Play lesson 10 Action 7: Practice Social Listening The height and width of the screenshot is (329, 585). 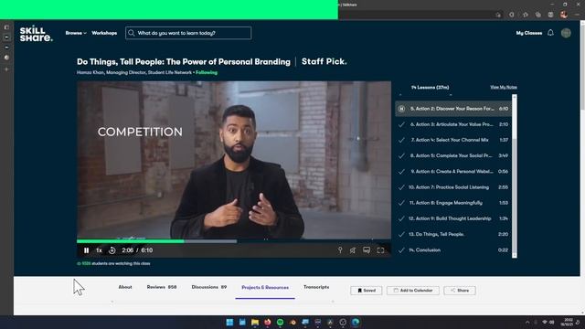(453, 187)
